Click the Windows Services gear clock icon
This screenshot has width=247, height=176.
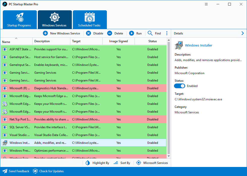click(55, 17)
